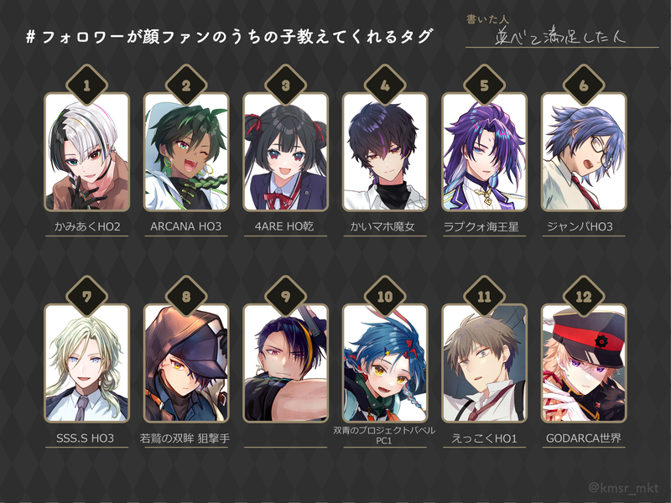Click the number 1 diamond badge
Viewport: 671px width, 503px height.
[87, 86]
